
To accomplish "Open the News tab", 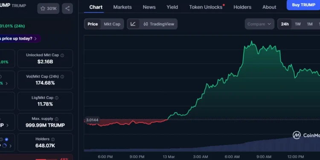I will pos(149,7).
